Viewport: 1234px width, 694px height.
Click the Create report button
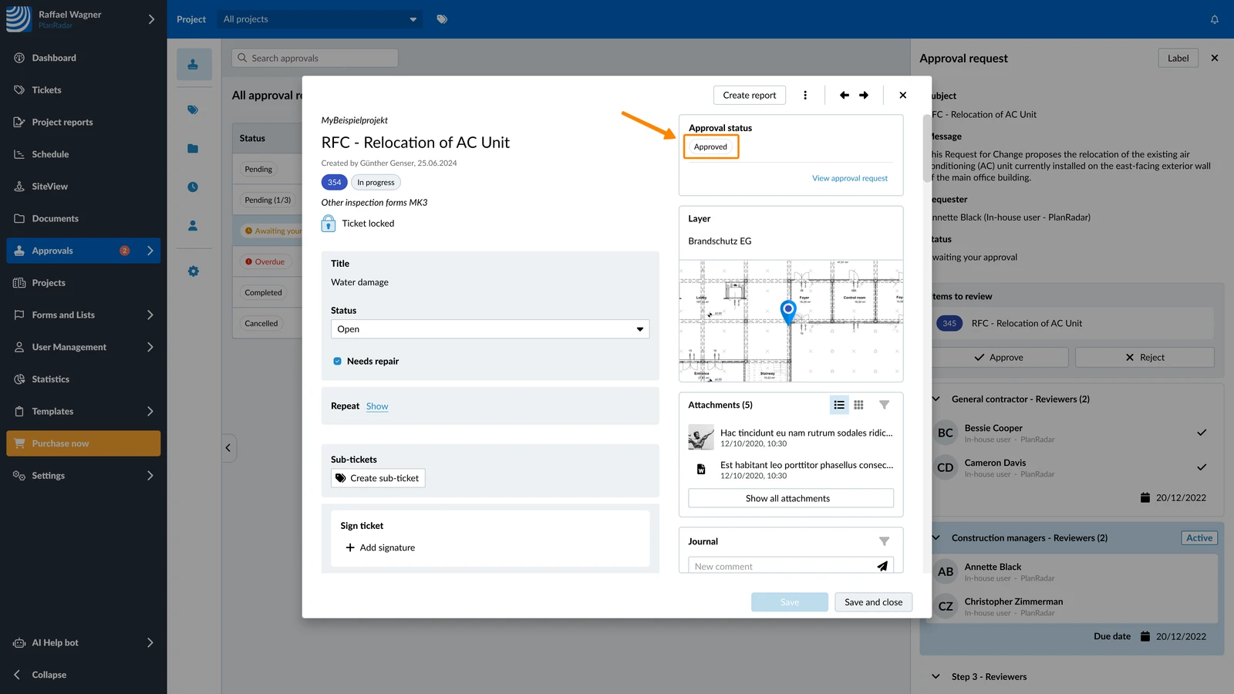coord(750,95)
